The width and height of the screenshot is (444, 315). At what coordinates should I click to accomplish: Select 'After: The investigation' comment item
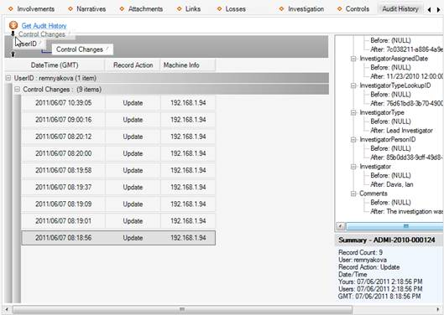pos(406,211)
